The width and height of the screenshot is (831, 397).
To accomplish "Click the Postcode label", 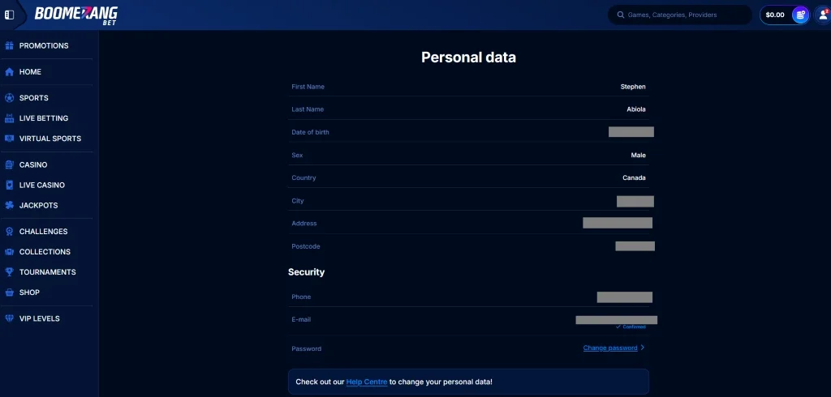I will tap(306, 246).
